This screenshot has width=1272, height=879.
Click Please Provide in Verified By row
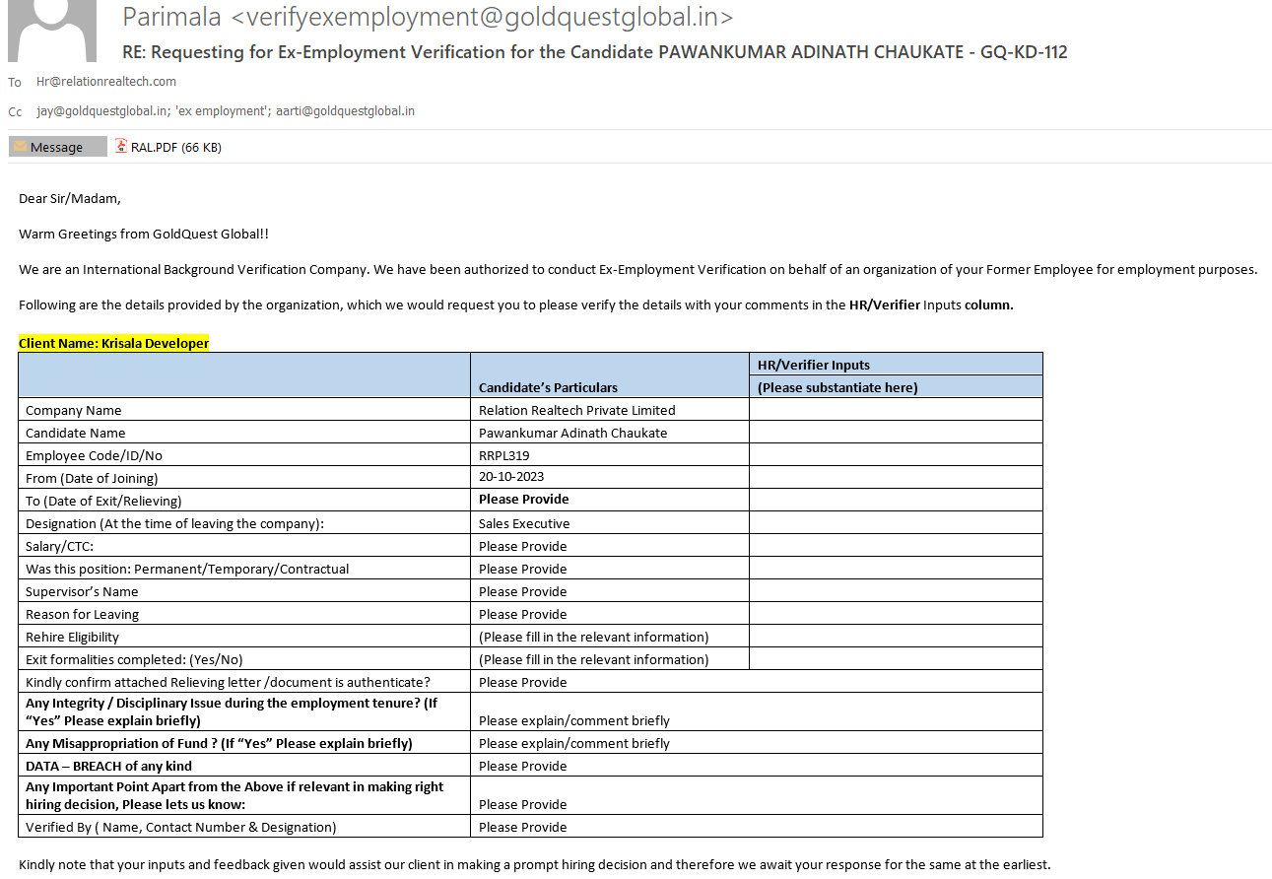[523, 827]
